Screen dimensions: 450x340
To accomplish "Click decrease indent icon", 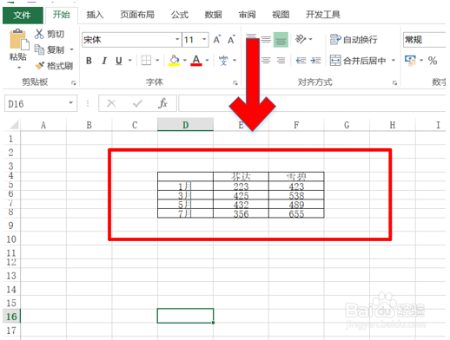I will pyautogui.click(x=301, y=61).
